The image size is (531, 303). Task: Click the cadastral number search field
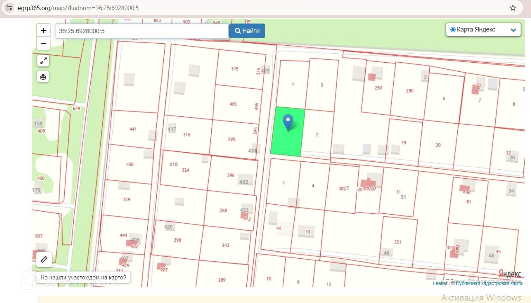click(142, 31)
